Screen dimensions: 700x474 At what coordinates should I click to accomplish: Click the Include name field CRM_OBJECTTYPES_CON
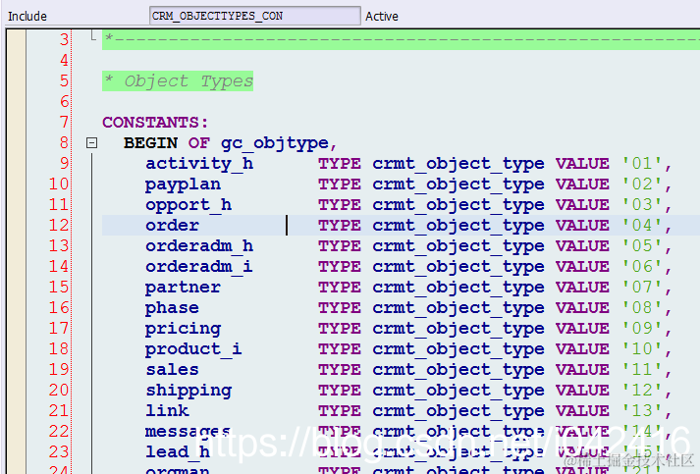coord(255,16)
